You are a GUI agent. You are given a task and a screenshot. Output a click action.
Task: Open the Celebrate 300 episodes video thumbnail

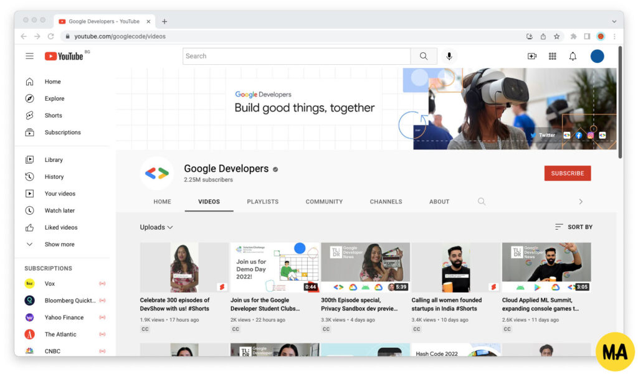184,268
